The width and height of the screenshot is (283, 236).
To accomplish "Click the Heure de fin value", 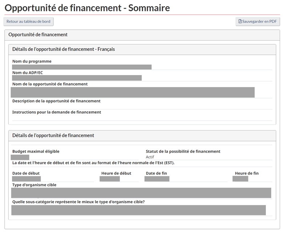I will (240, 179).
